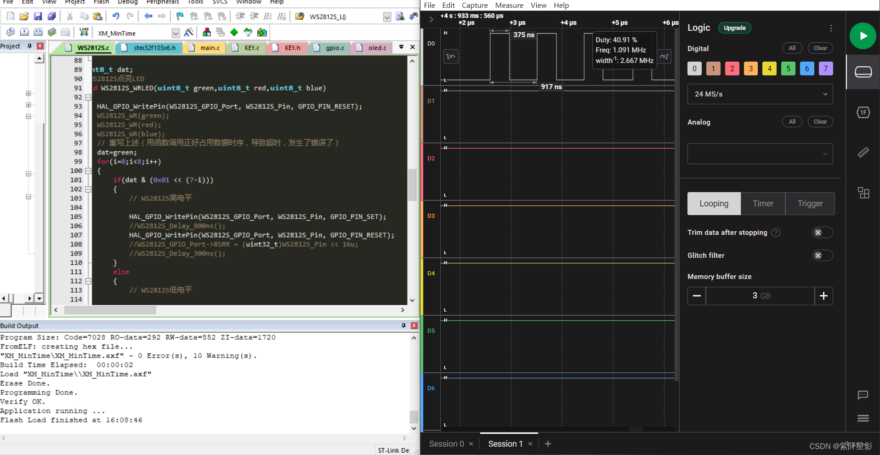This screenshot has height=455, width=880.
Task: Open Manage Run-Time Environment green diamond
Action: tap(234, 32)
